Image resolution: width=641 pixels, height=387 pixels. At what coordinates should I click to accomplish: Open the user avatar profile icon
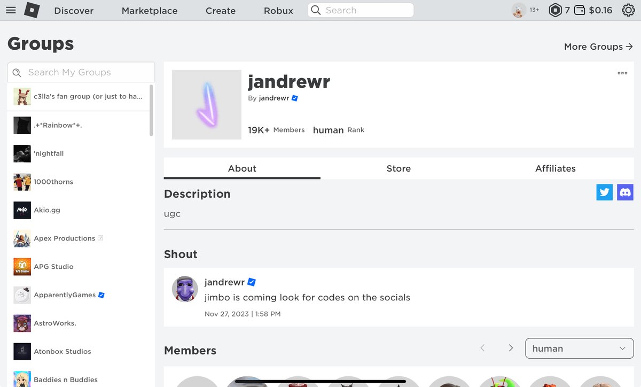(x=518, y=10)
